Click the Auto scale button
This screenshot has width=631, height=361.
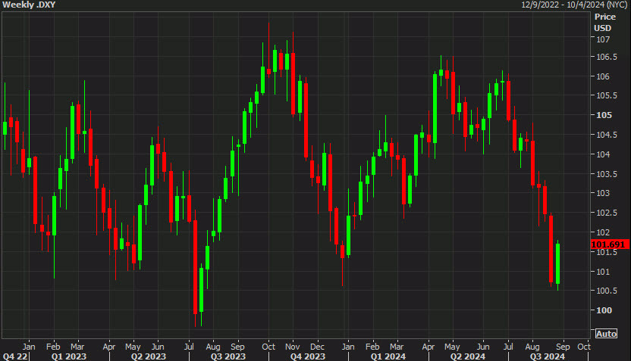[606, 334]
